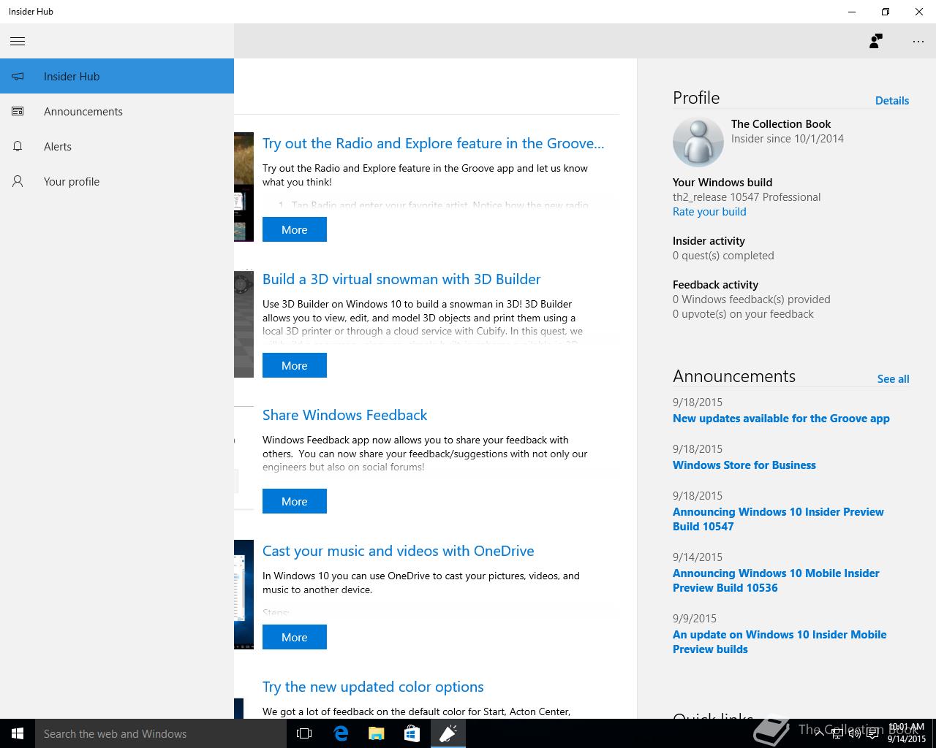Open Cast your music with OneDrive quest
Image resolution: width=936 pixels, height=748 pixels.
click(398, 551)
